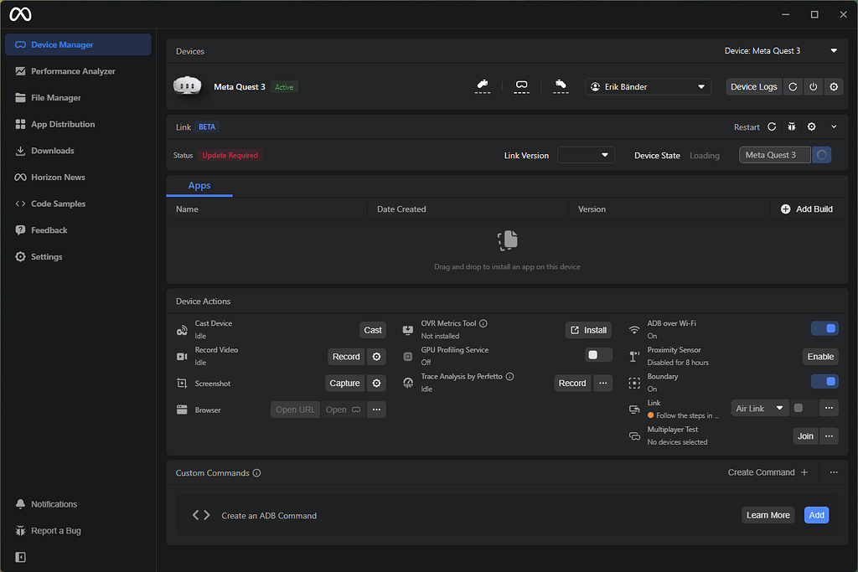The width and height of the screenshot is (858, 572).
Task: Expand the Link Version dropdown
Action: 586,155
